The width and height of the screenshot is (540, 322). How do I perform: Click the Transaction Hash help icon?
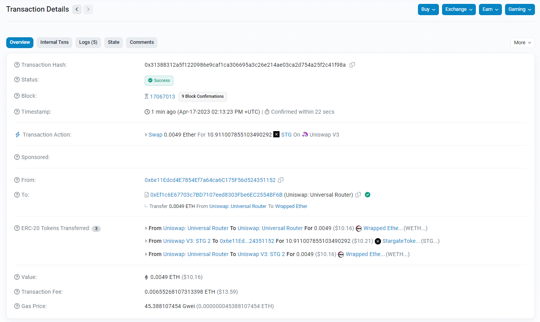(x=17, y=65)
